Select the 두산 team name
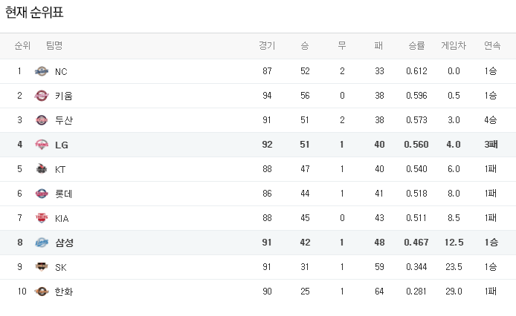 point(64,120)
